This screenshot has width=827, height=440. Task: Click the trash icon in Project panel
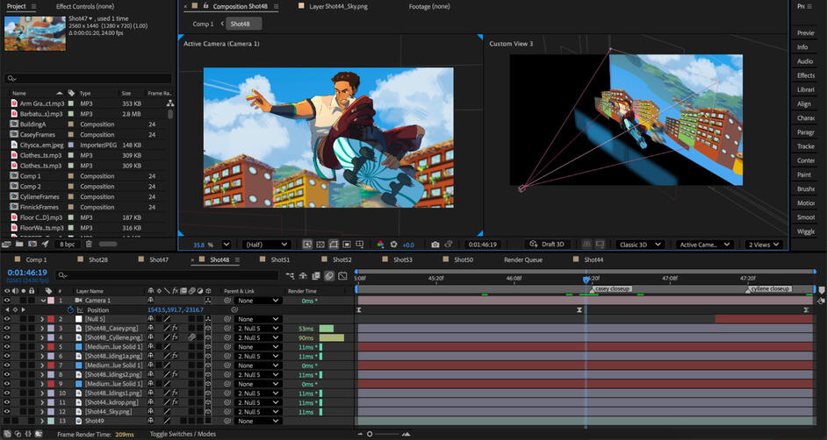pos(89,244)
